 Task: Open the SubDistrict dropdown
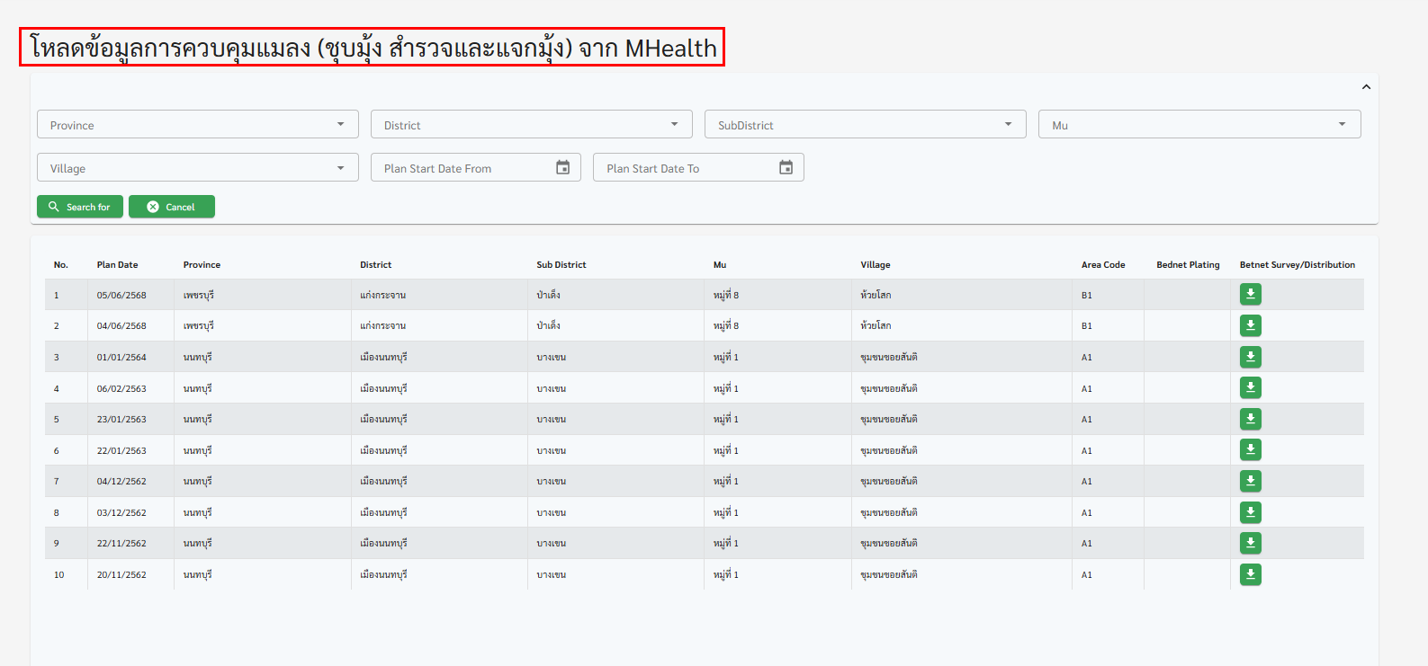[865, 125]
